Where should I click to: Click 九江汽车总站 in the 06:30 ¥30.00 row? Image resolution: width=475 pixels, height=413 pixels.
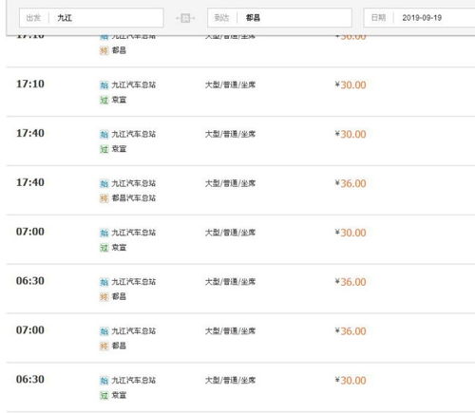point(134,380)
